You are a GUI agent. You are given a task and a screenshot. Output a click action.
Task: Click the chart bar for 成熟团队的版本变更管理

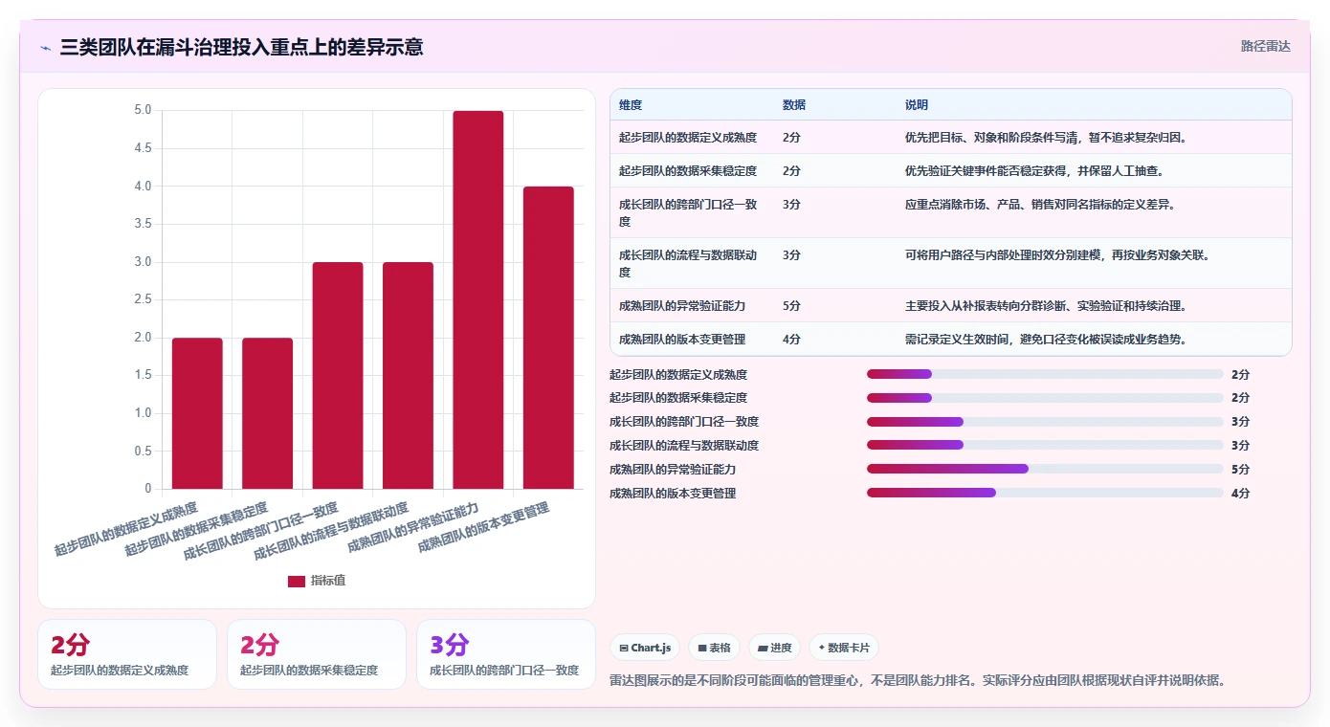pyautogui.click(x=548, y=338)
